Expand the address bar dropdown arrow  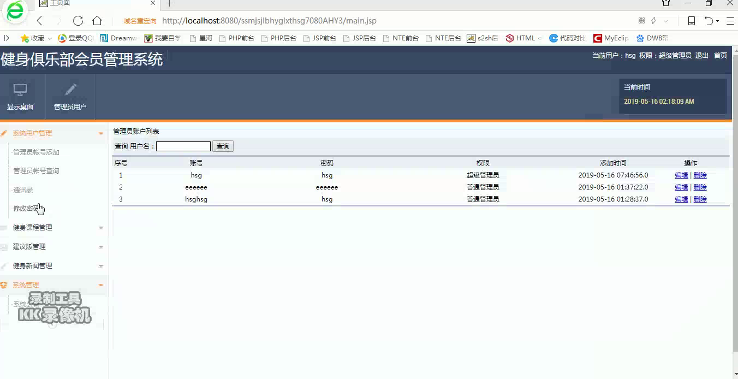[x=666, y=21]
